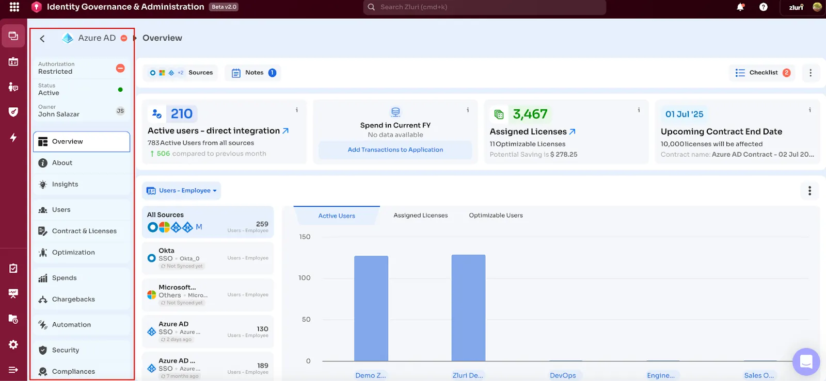This screenshot has height=381, width=826.
Task: Click the Authorization Restricted red indicator
Action: [120, 68]
